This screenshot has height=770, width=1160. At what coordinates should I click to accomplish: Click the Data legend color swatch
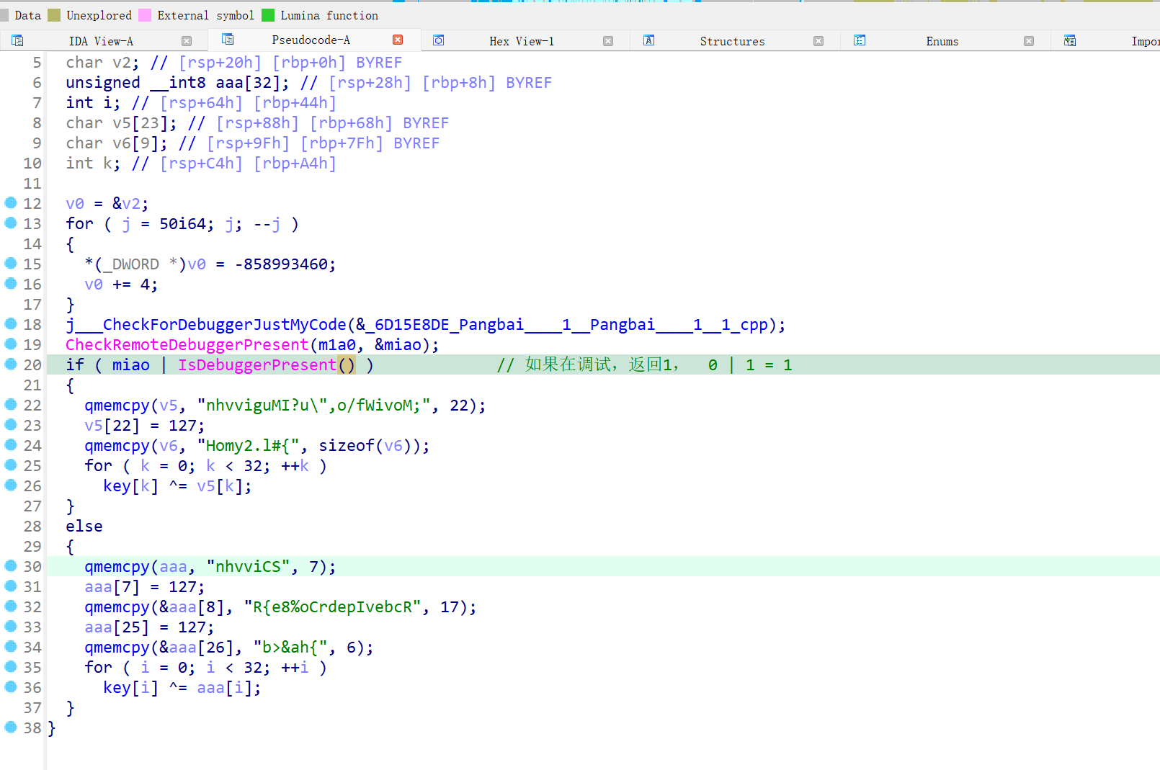coord(4,15)
